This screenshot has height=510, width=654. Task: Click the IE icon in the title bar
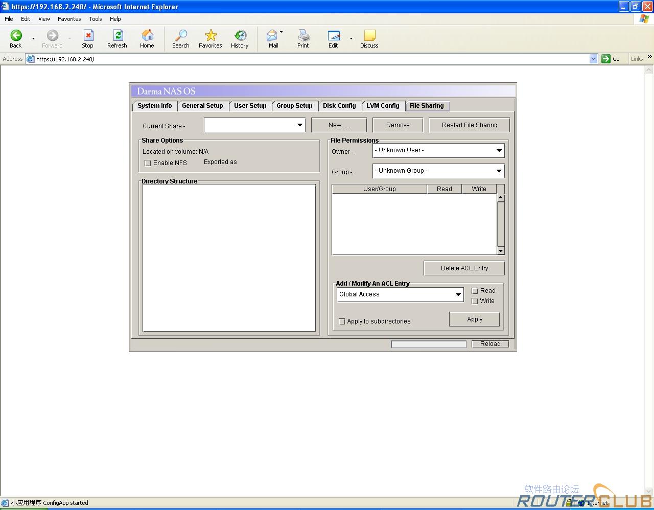(5, 7)
